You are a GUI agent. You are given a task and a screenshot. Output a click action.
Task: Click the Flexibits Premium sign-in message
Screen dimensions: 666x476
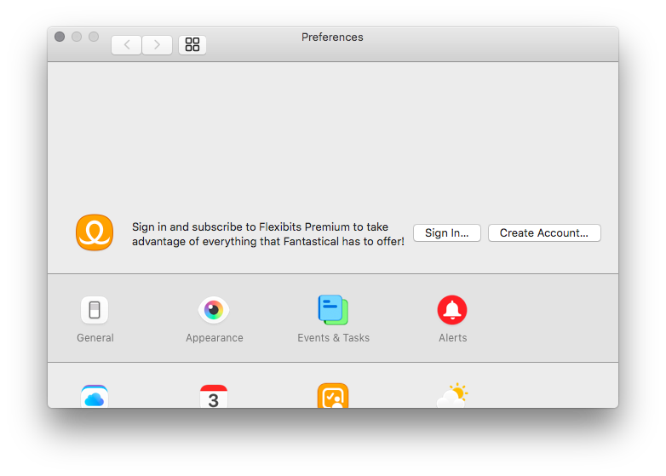pos(268,234)
